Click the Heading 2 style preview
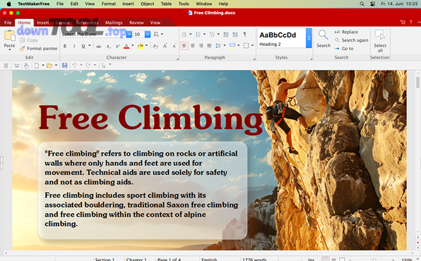The height and width of the screenshot is (261, 421). (x=282, y=38)
